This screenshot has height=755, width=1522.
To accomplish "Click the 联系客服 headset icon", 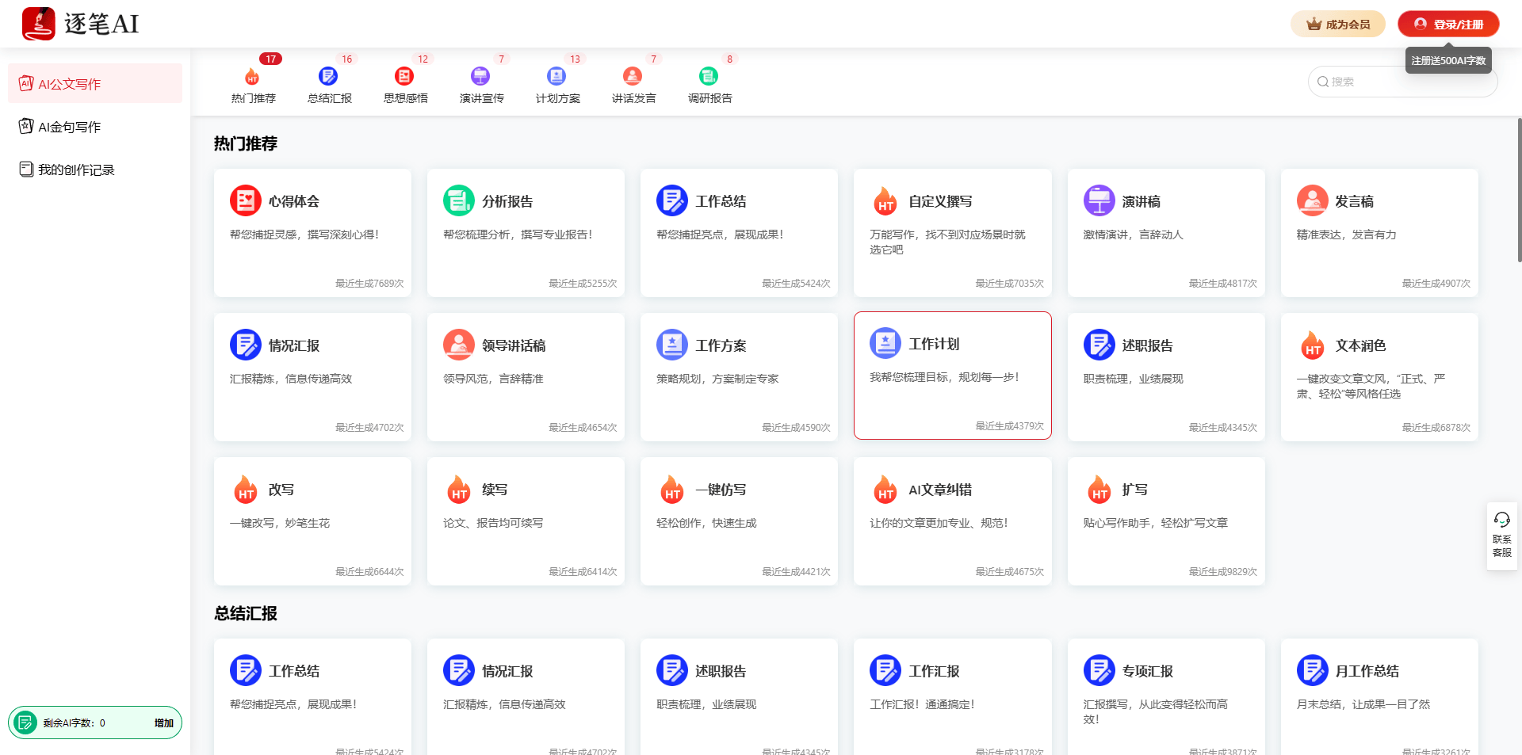I will point(1501,520).
